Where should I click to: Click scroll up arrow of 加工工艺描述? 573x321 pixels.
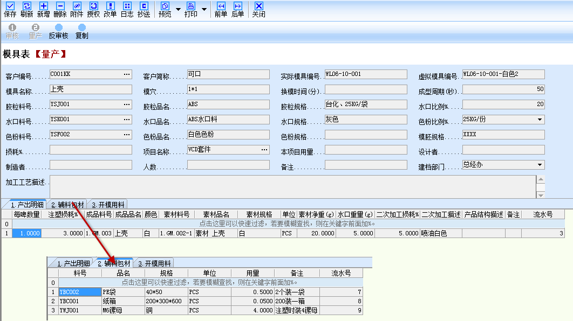click(x=541, y=179)
